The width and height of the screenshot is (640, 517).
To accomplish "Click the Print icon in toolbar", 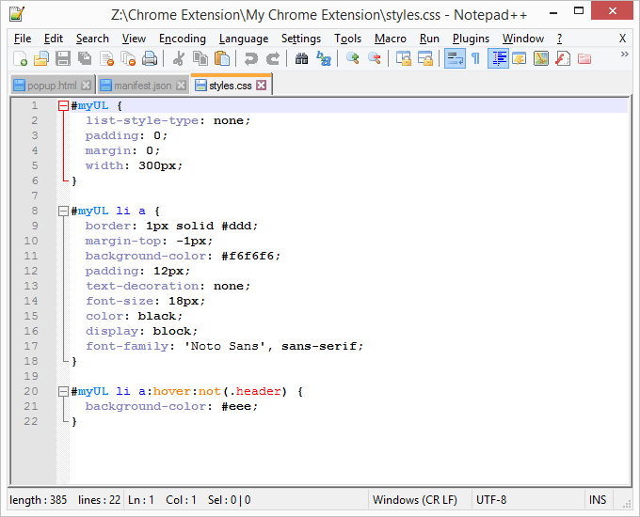I will (149, 59).
